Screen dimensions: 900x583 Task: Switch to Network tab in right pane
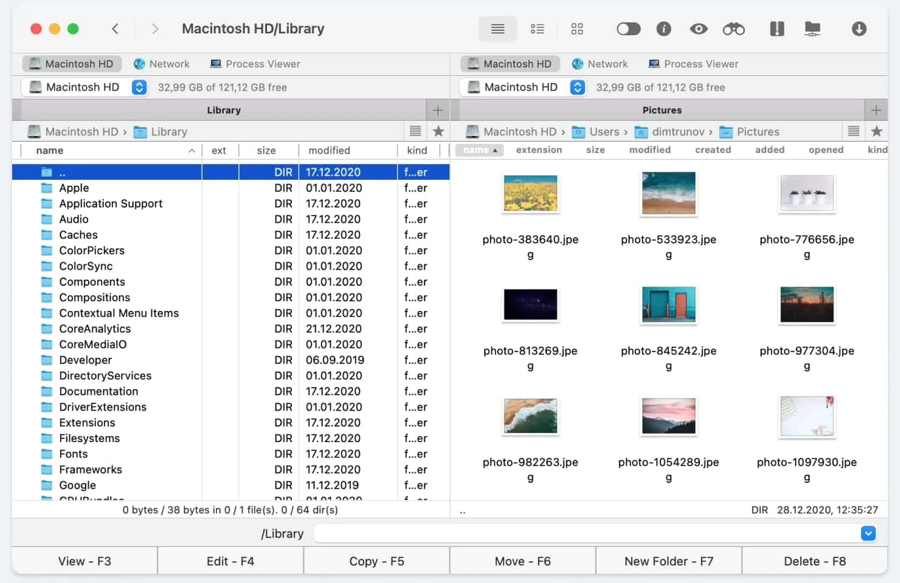click(600, 64)
